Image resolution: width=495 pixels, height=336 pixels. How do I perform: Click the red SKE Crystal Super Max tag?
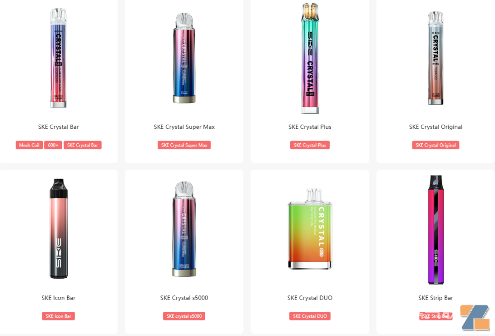(x=184, y=145)
